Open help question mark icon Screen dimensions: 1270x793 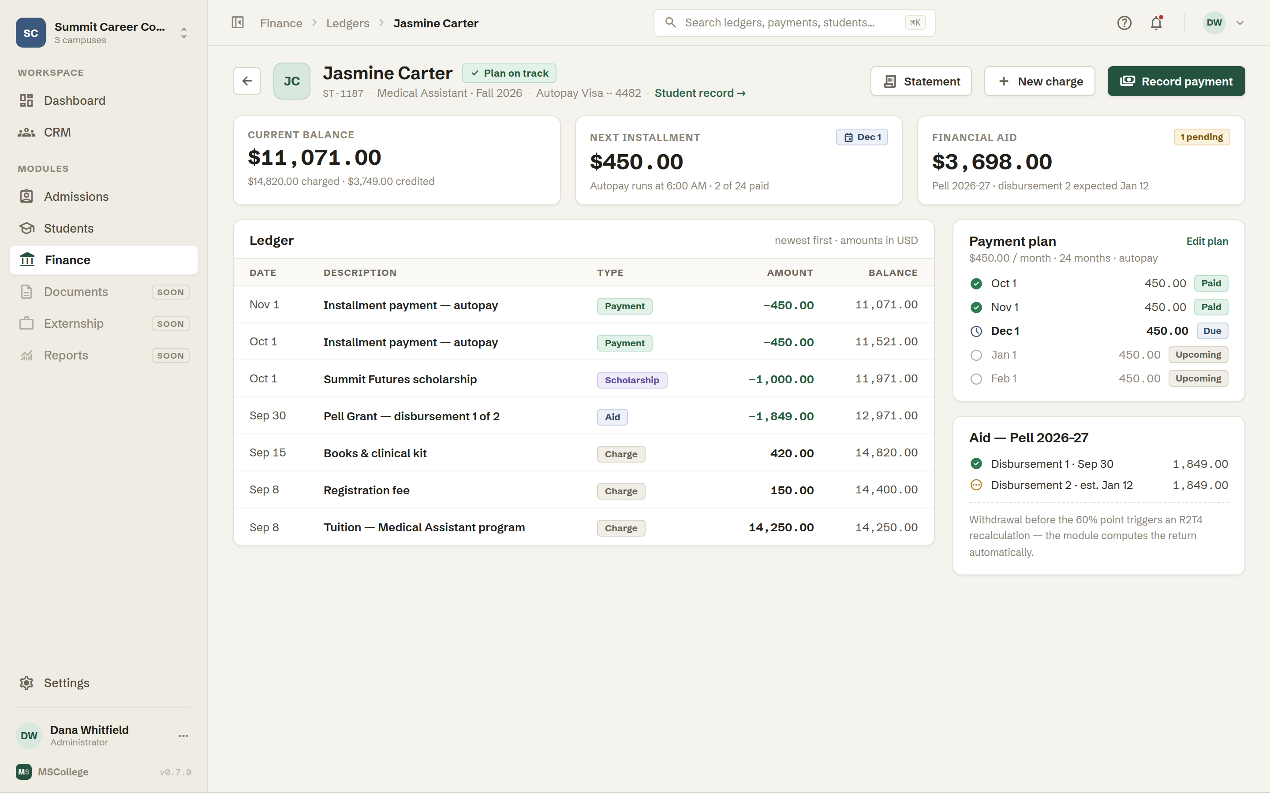point(1124,22)
